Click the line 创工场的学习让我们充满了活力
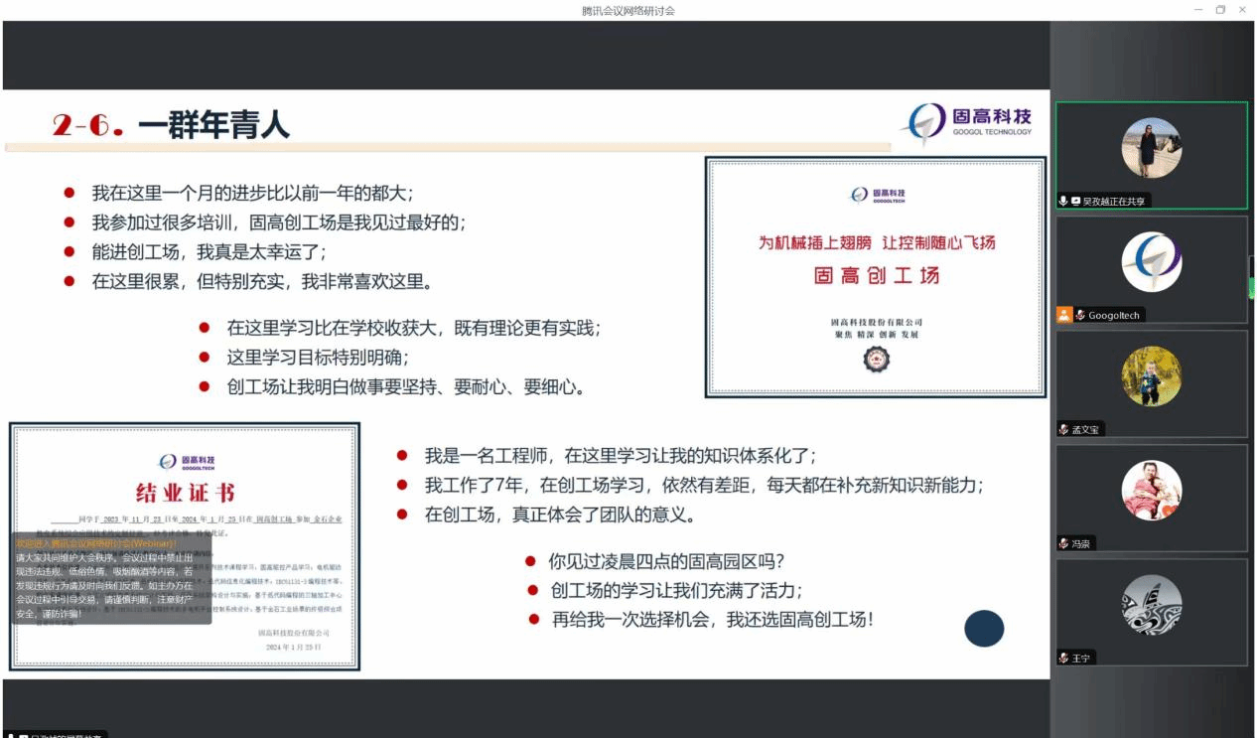Image resolution: width=1257 pixels, height=738 pixels. tap(677, 590)
